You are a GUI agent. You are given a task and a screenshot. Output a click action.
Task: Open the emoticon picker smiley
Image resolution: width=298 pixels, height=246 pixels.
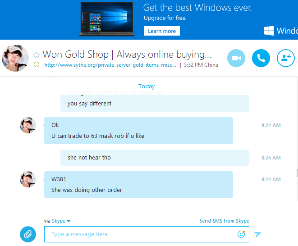241,234
